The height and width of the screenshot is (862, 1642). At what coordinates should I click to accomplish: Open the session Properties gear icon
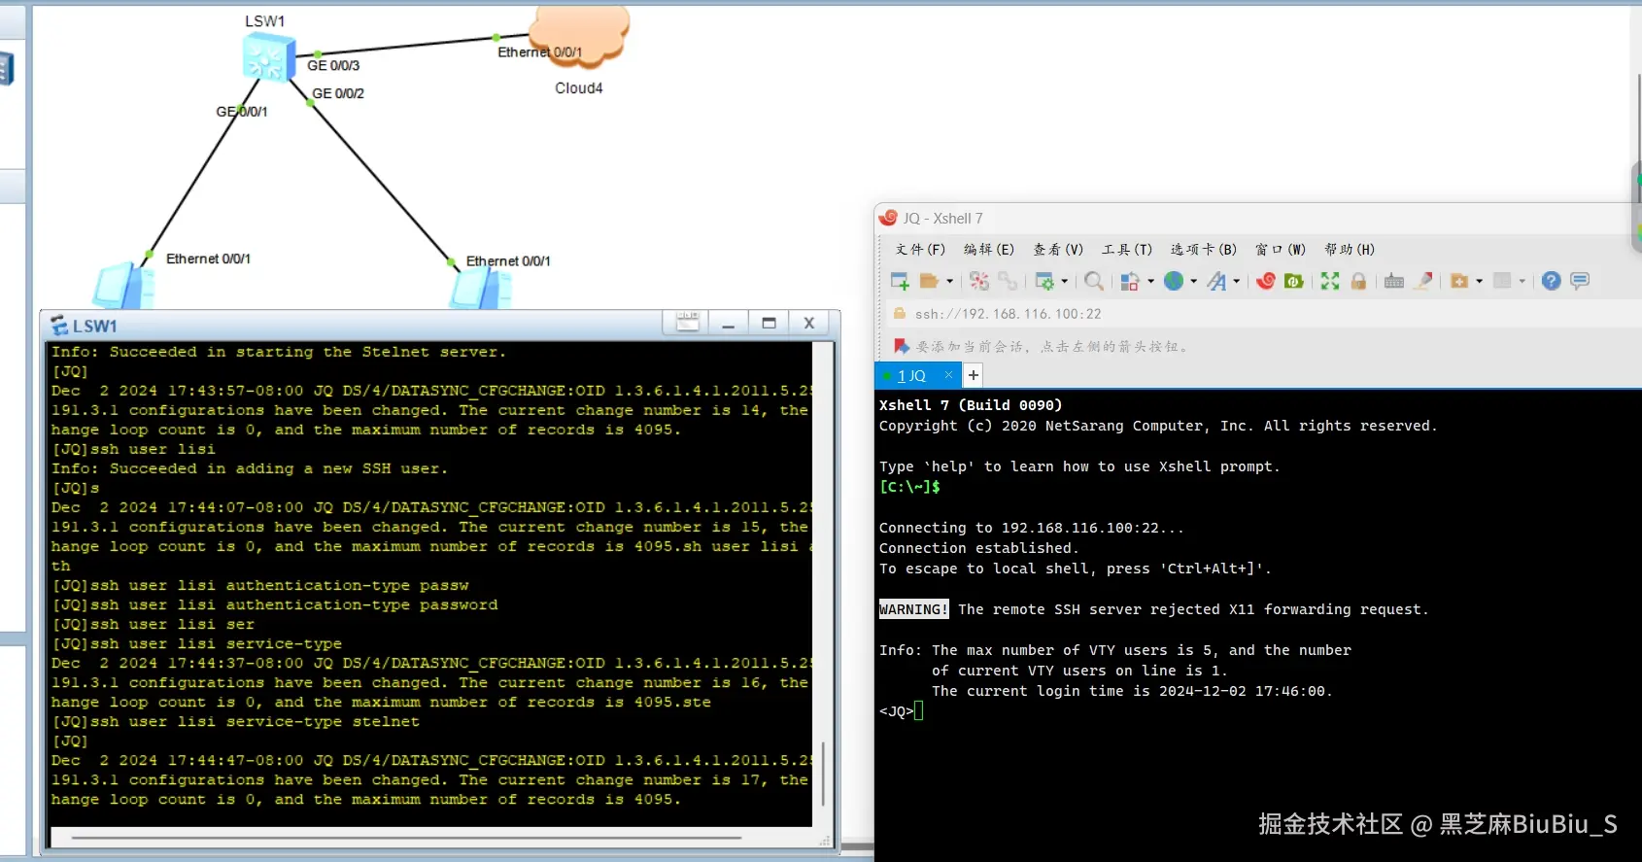coord(1044,281)
